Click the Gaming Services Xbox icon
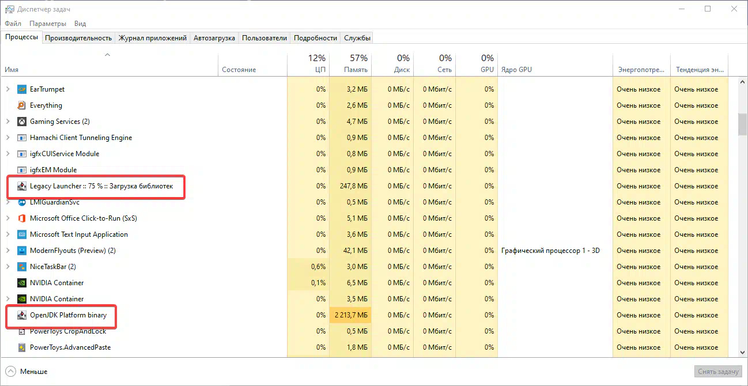This screenshot has height=386, width=748. click(x=22, y=122)
